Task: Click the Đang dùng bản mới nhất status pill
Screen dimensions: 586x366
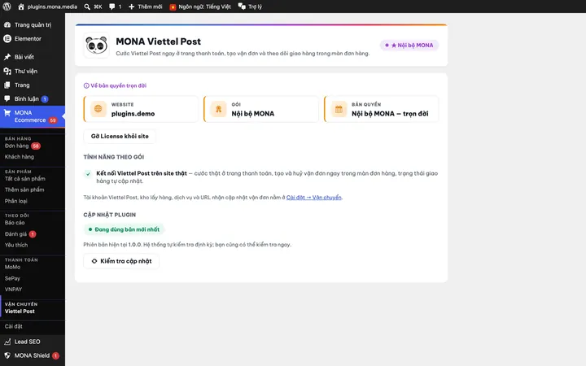Action: pos(124,229)
